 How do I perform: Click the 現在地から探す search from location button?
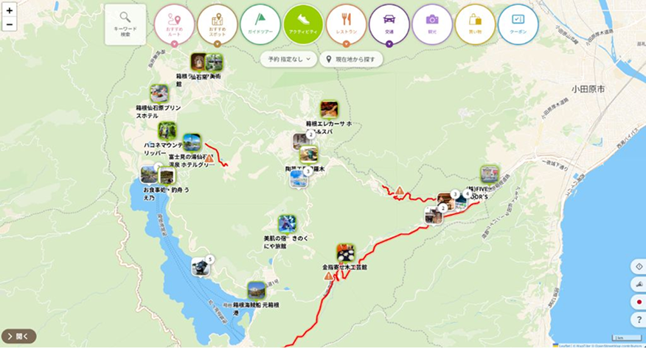pos(352,59)
